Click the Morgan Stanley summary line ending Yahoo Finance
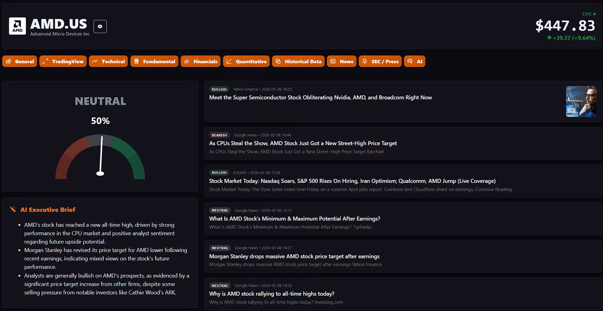 pos(296,264)
